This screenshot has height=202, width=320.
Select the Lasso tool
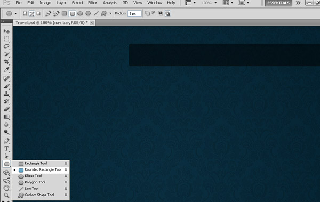point(6,46)
